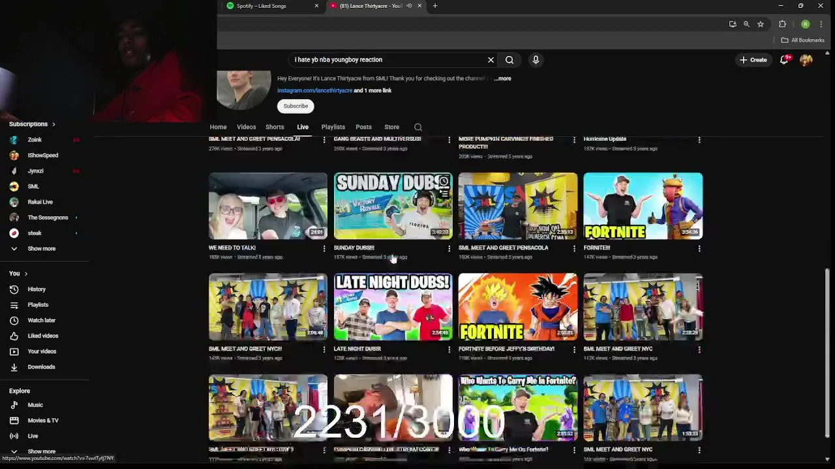Open the FORTNITE!!! video thumbnail
Viewport: 835px width, 469px height.
[643, 206]
